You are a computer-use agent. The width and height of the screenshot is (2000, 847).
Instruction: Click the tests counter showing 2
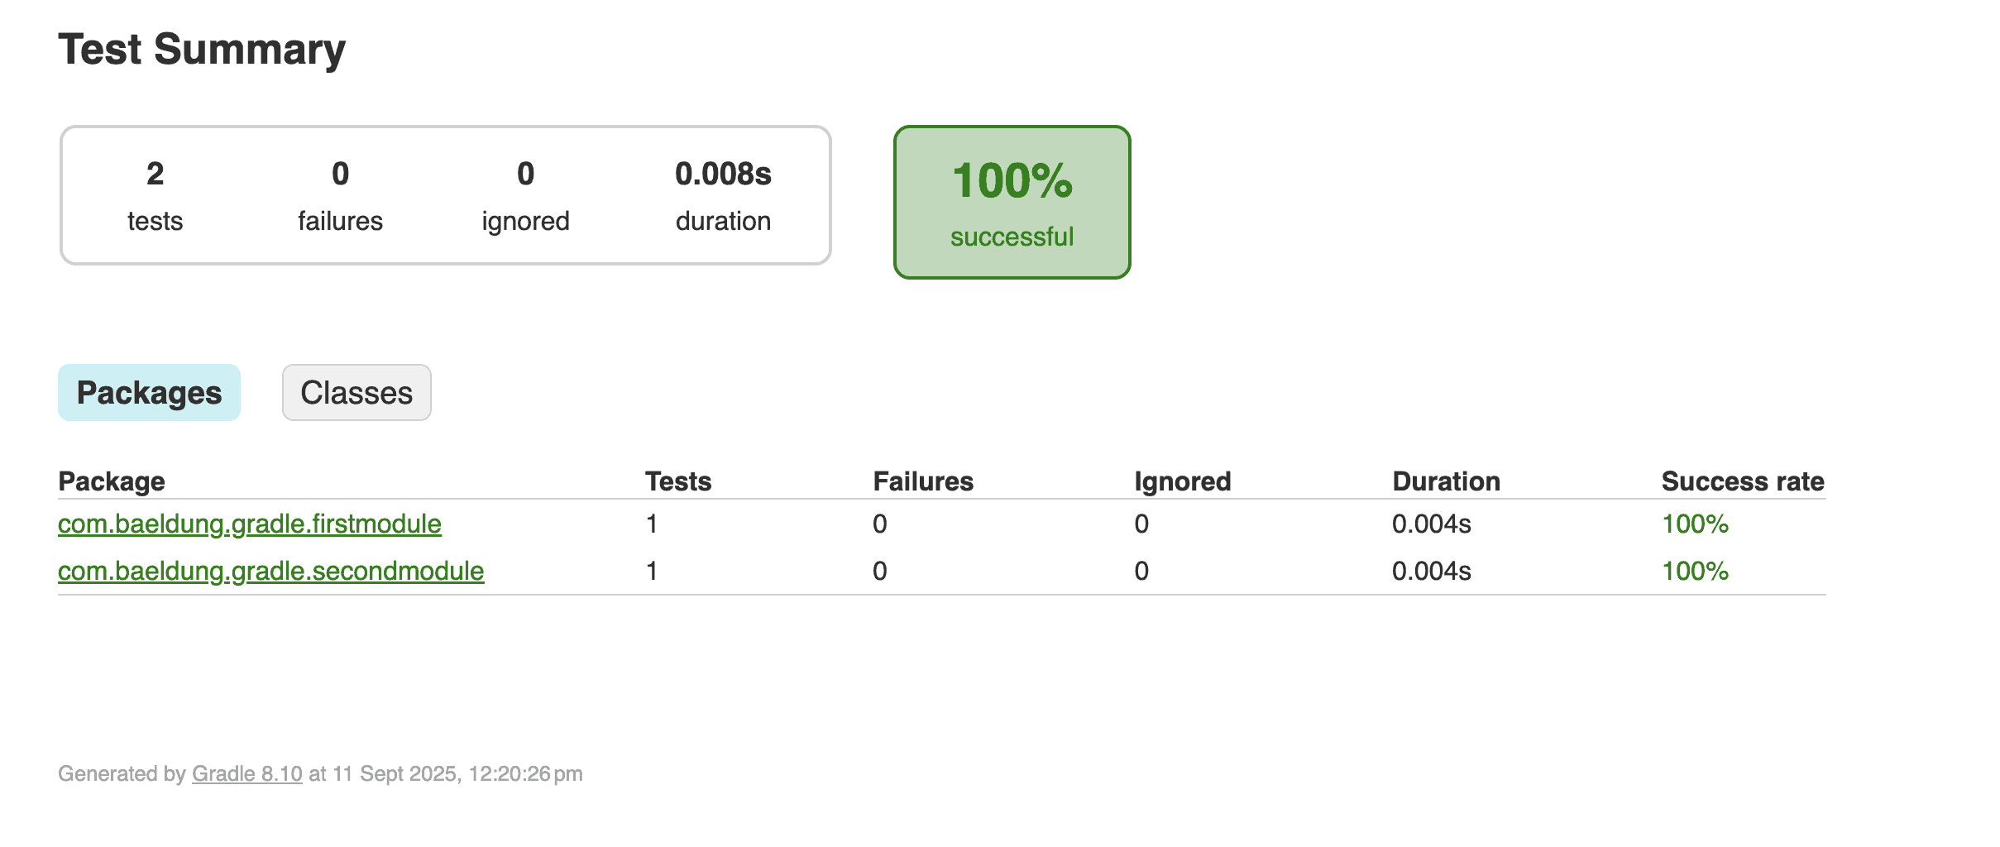tap(155, 175)
